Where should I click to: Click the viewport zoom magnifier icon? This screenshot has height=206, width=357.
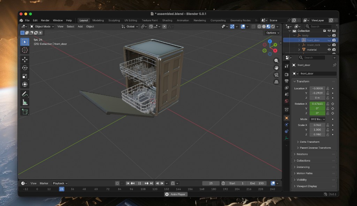tap(276, 61)
